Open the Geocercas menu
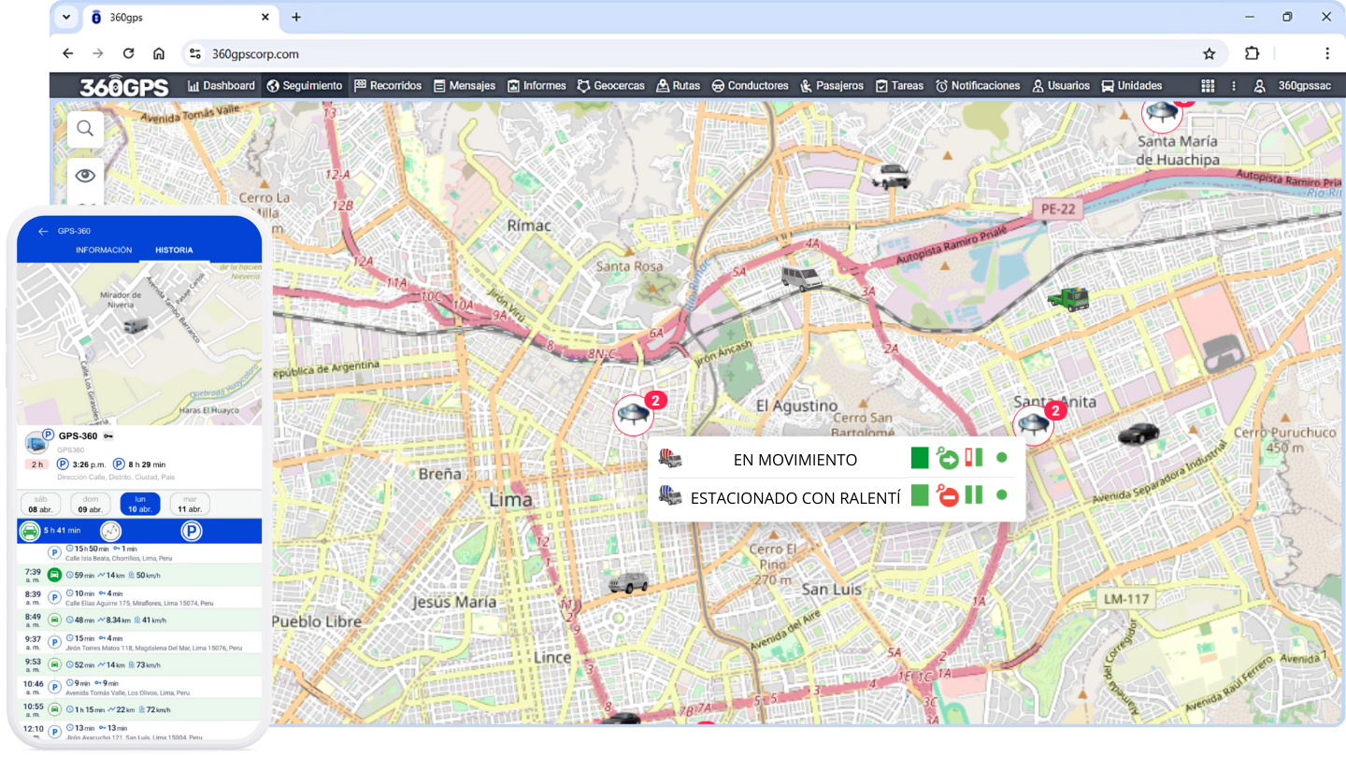 click(x=610, y=86)
